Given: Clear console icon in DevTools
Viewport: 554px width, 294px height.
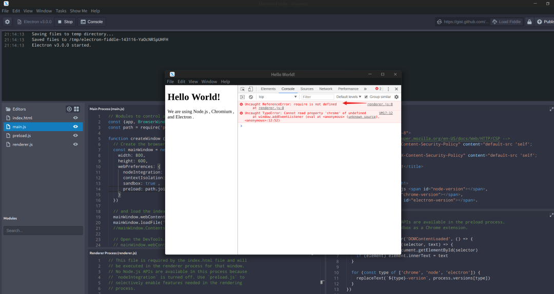Looking at the screenshot, I should tap(251, 97).
